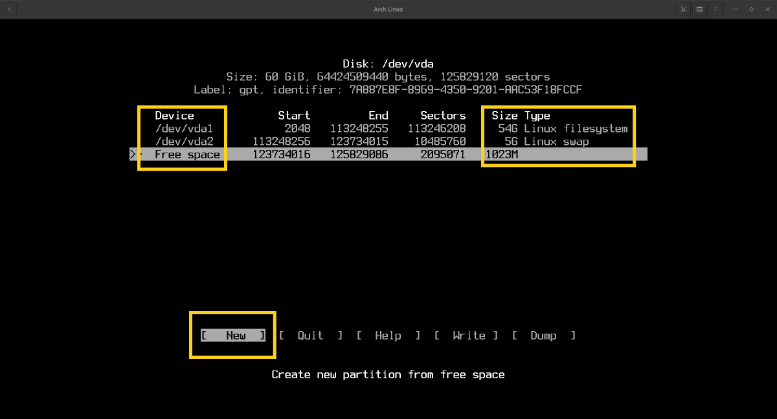
Task: Minimize the Arch Linux window
Action: click(x=735, y=9)
